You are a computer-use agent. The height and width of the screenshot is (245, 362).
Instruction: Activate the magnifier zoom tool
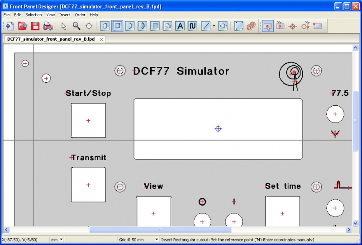[x=76, y=26]
